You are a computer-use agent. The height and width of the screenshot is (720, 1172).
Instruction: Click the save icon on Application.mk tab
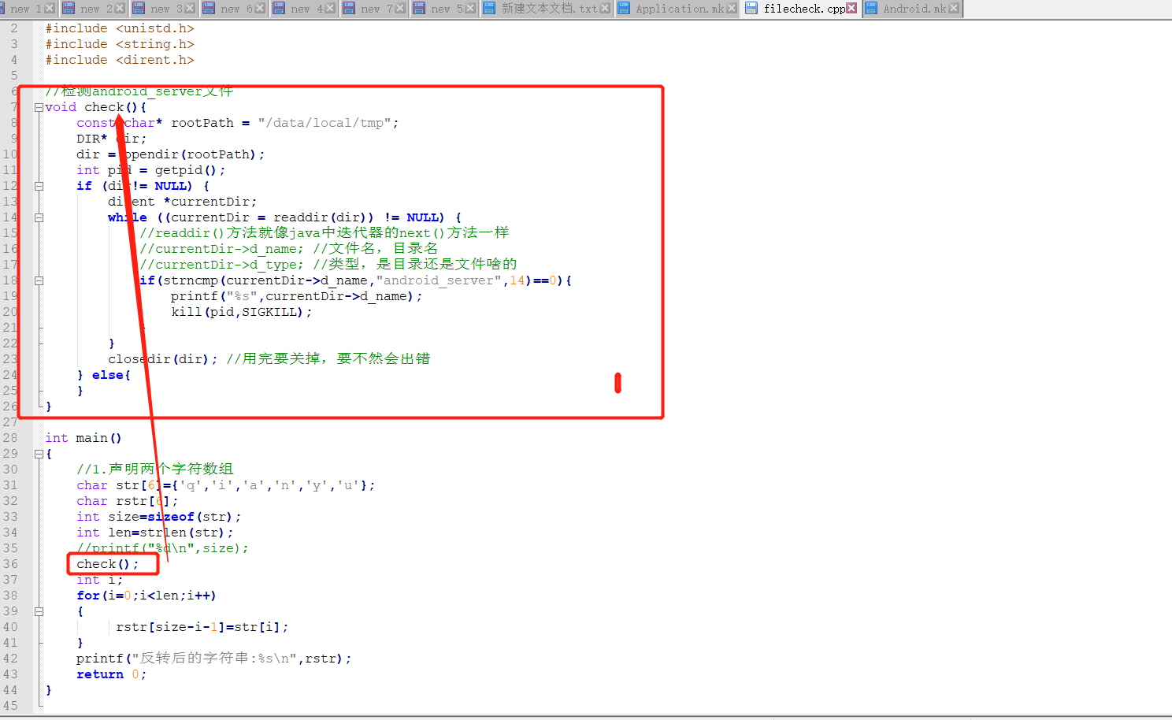(624, 9)
